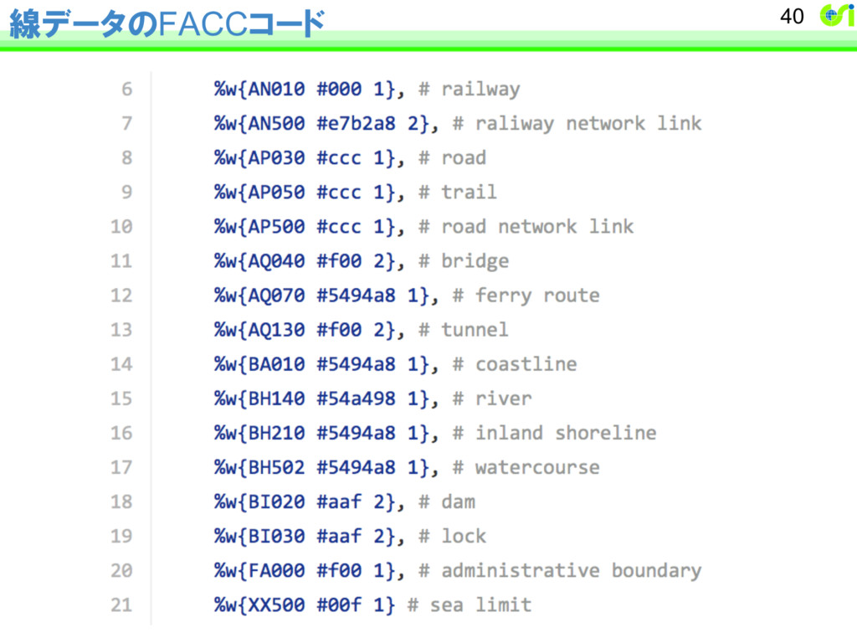Click line number 15 in gutter
This screenshot has width=857, height=643.
point(121,399)
